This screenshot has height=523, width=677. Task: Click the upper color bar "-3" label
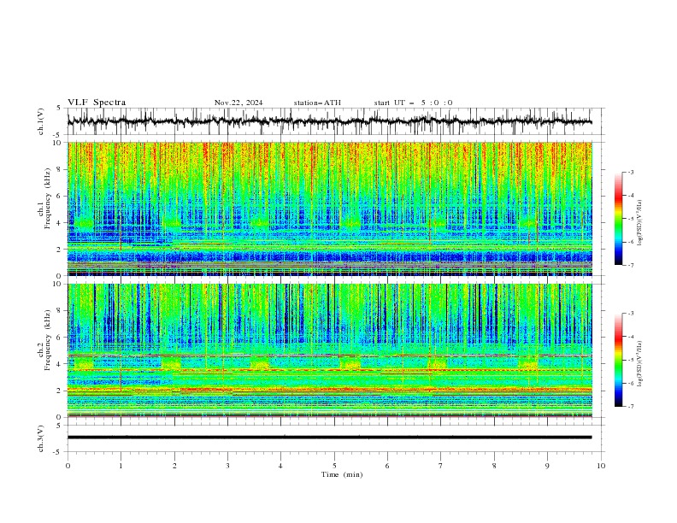(x=631, y=172)
